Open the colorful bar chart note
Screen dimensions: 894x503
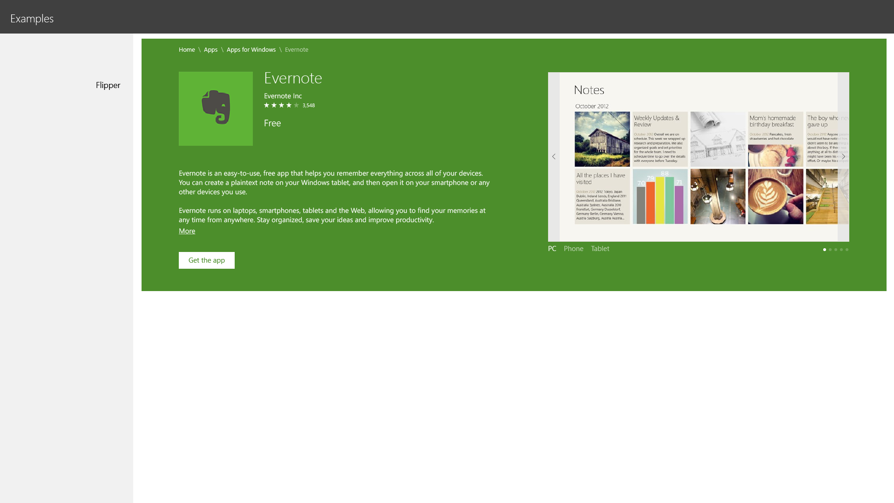click(660, 197)
